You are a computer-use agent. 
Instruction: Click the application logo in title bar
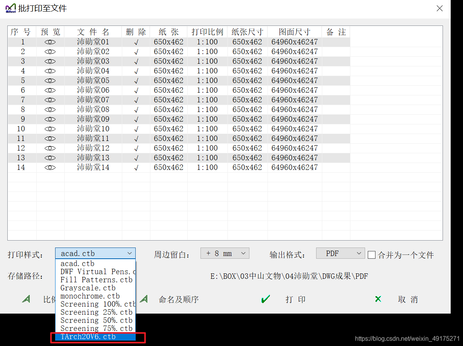point(10,8)
